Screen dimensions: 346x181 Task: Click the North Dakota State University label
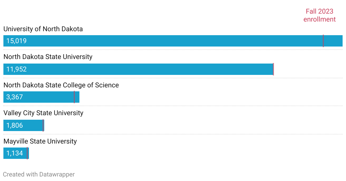pos(48,57)
